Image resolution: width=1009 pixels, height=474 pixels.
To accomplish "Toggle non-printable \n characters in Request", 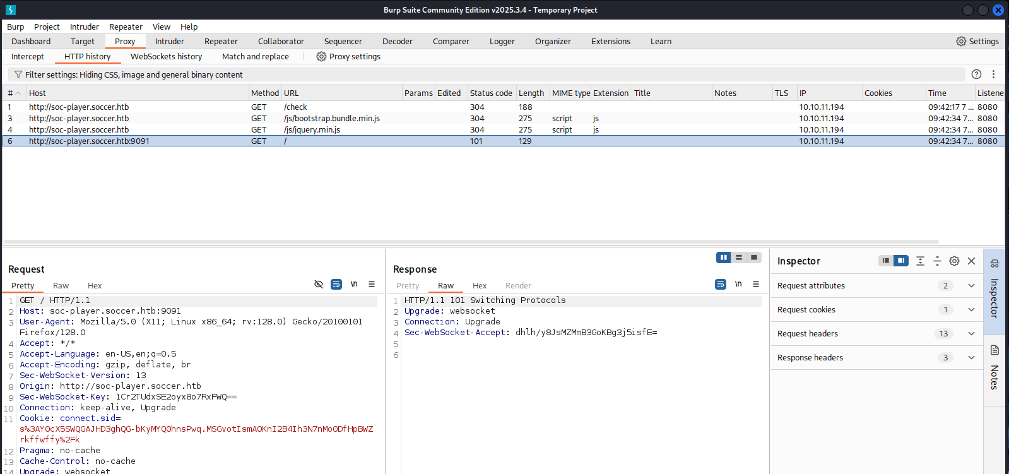I will [x=354, y=284].
